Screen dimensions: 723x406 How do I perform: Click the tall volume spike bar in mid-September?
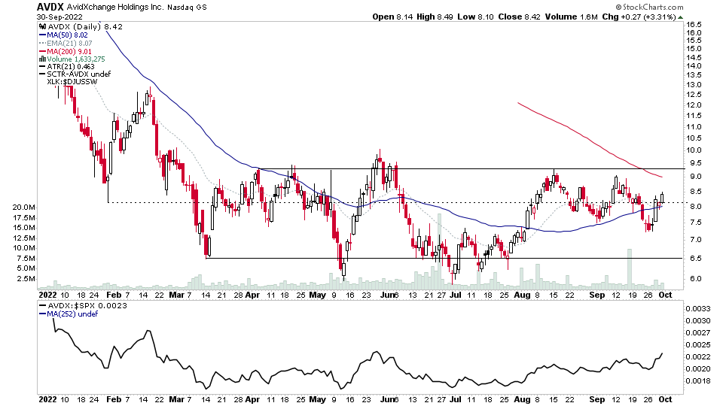point(630,269)
